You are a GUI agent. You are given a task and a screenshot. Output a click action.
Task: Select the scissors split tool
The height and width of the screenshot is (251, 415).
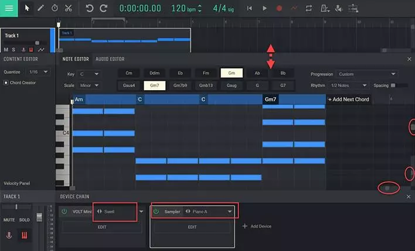[69, 8]
